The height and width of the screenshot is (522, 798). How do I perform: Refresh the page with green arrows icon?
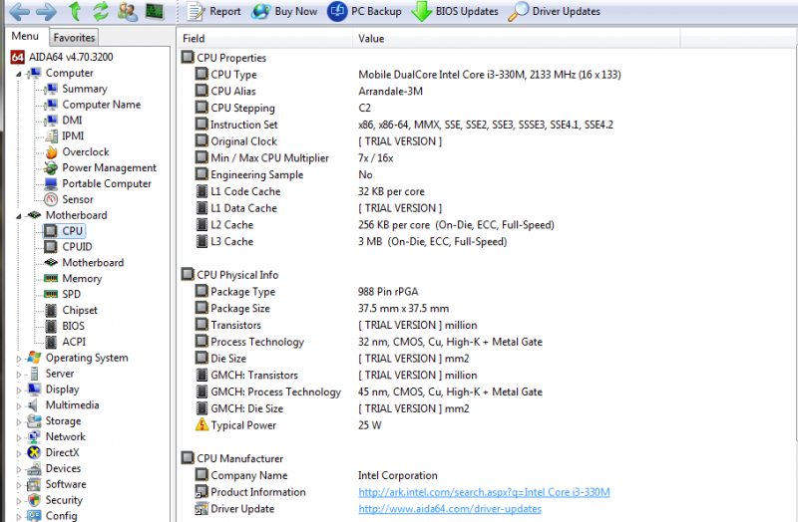pyautogui.click(x=101, y=12)
